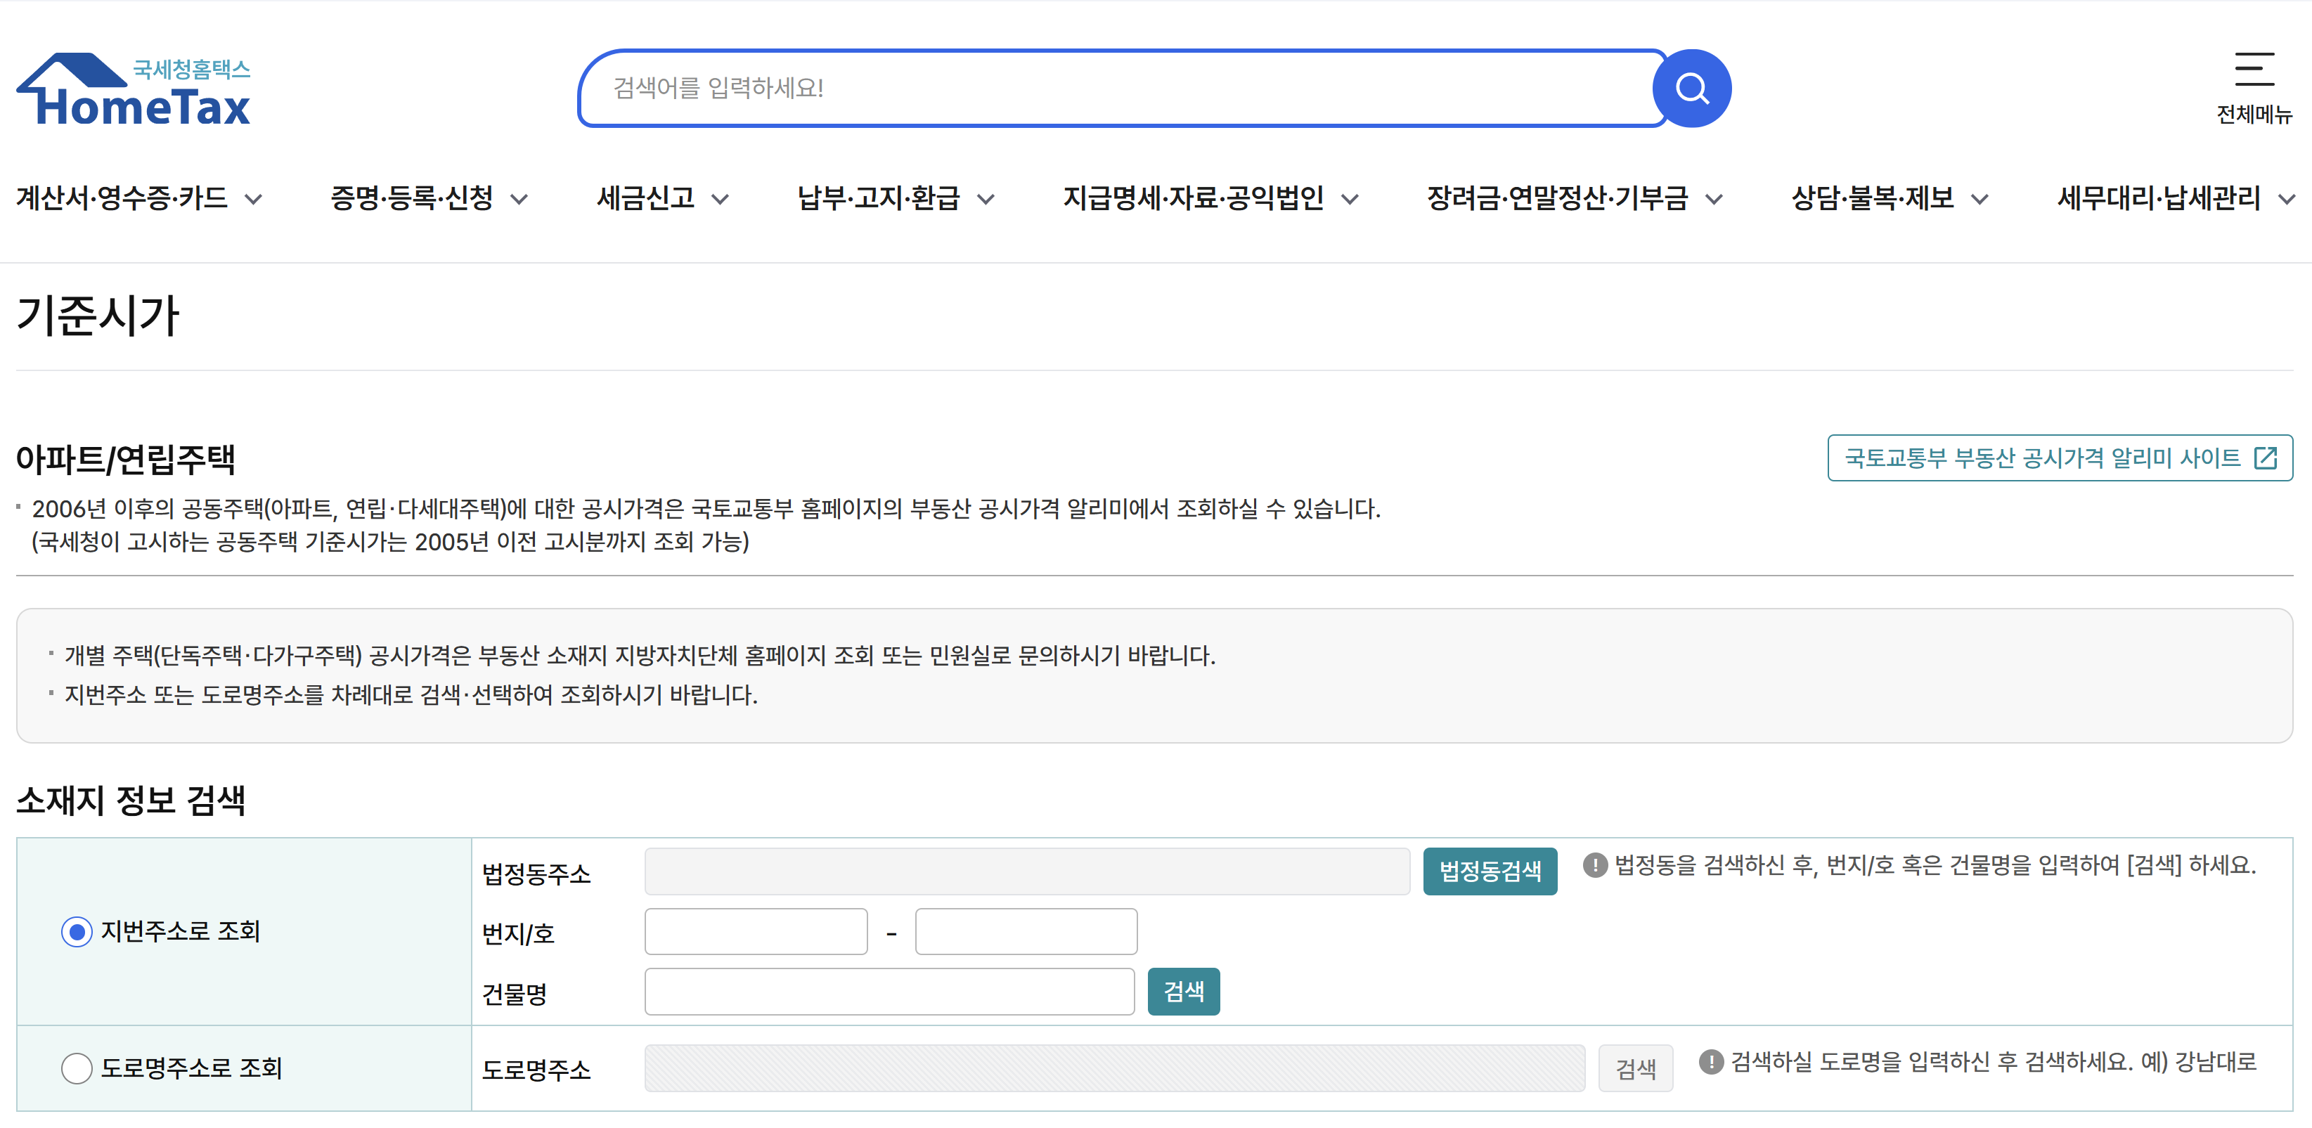Click the external link icon on 국토교통부 button
Viewport: 2312px width, 1128px height.
[2266, 458]
